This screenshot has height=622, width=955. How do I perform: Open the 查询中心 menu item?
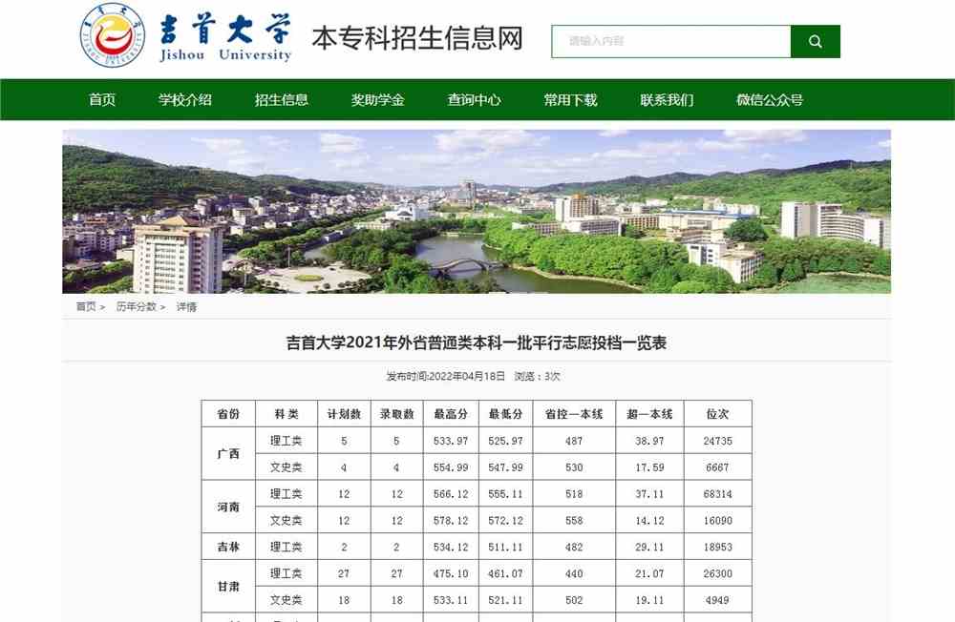(474, 100)
